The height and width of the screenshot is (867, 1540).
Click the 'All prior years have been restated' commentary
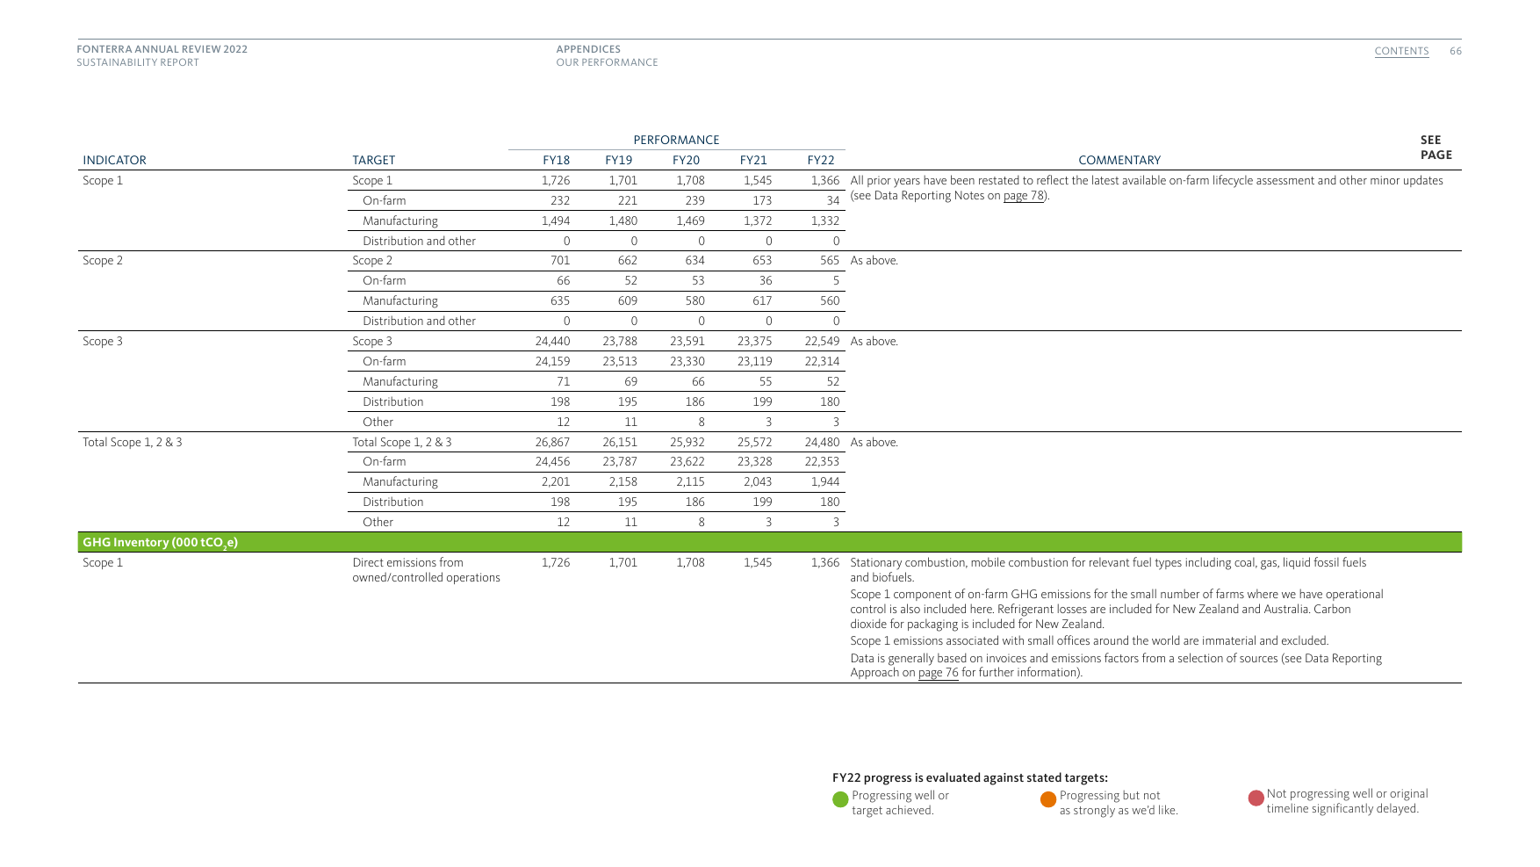point(1147,188)
